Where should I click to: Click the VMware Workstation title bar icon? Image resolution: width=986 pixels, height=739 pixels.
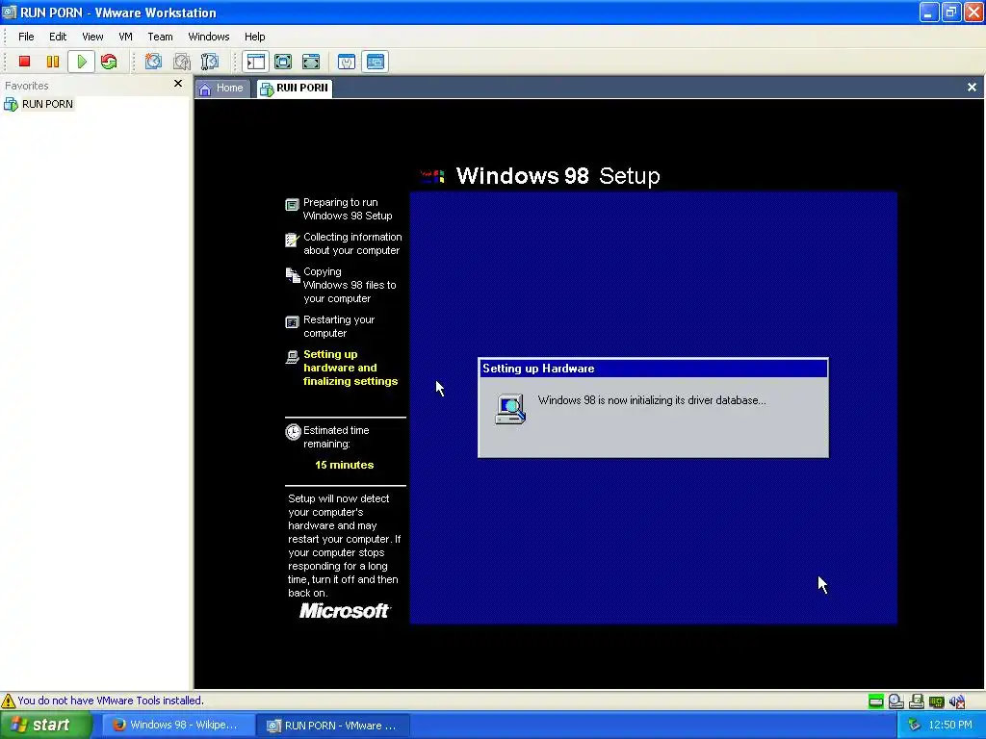tap(10, 12)
